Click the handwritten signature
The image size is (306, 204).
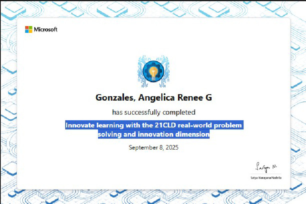[266, 167]
